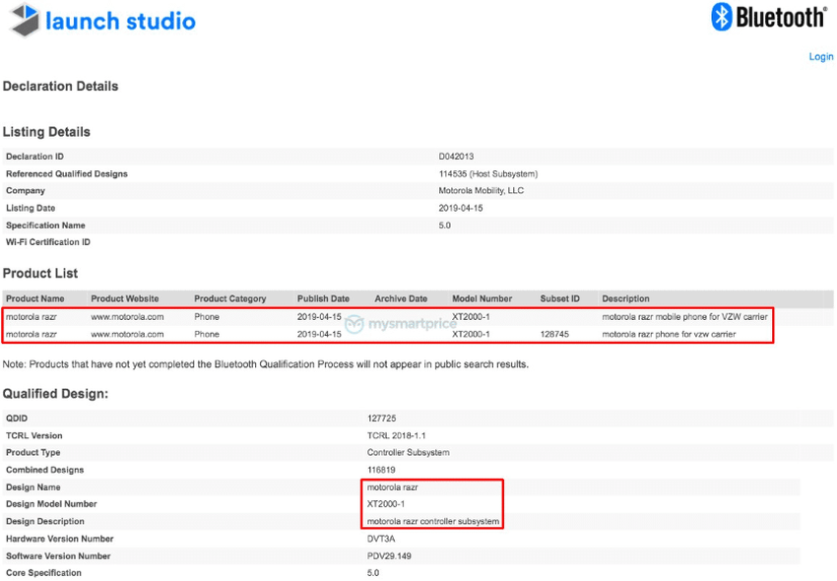837x581 pixels.
Task: Click the Archive Date column header
Action: point(401,298)
